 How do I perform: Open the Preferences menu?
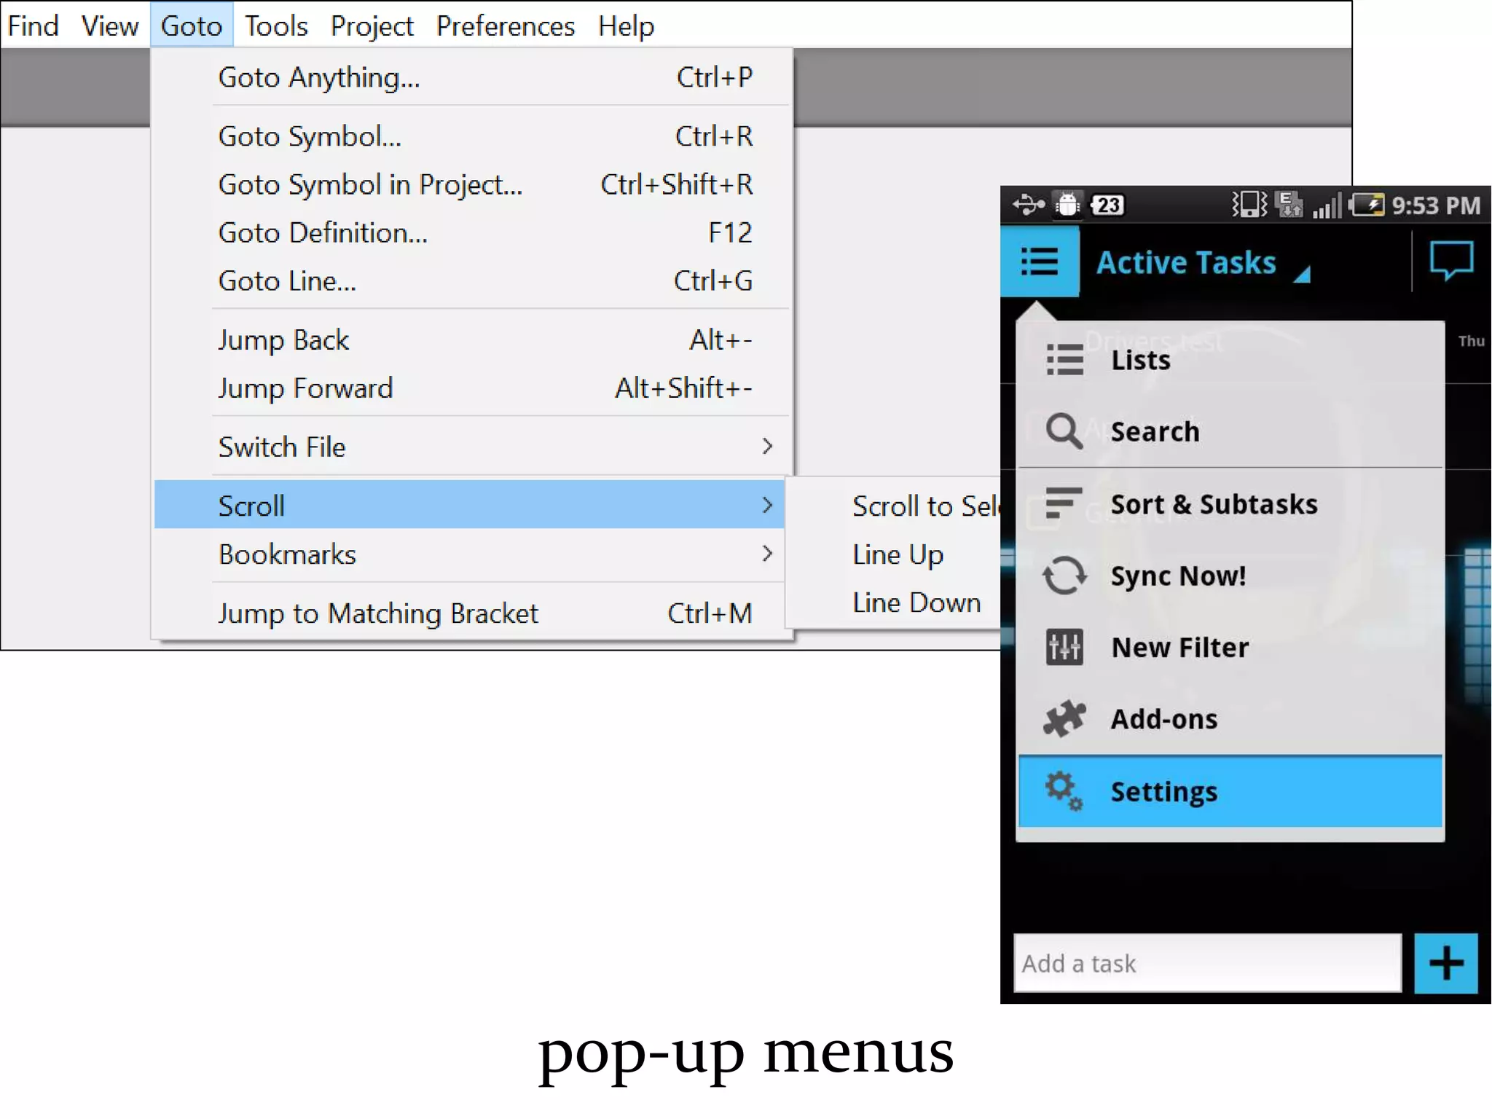point(505,26)
